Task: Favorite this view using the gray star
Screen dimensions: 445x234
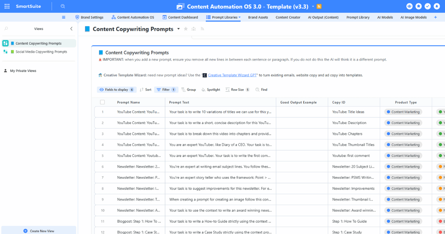Action: (x=186, y=29)
